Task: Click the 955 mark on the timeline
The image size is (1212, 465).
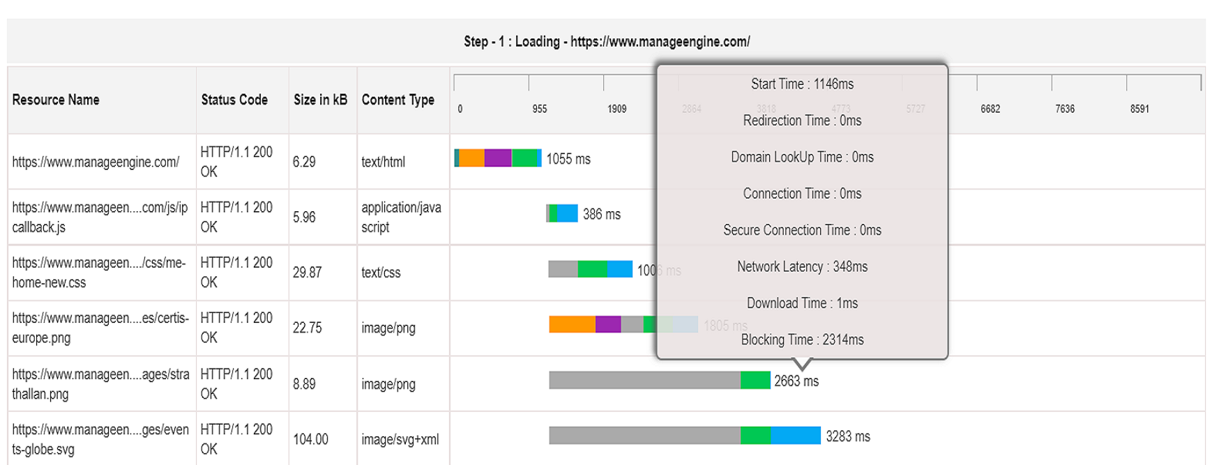Action: click(539, 109)
